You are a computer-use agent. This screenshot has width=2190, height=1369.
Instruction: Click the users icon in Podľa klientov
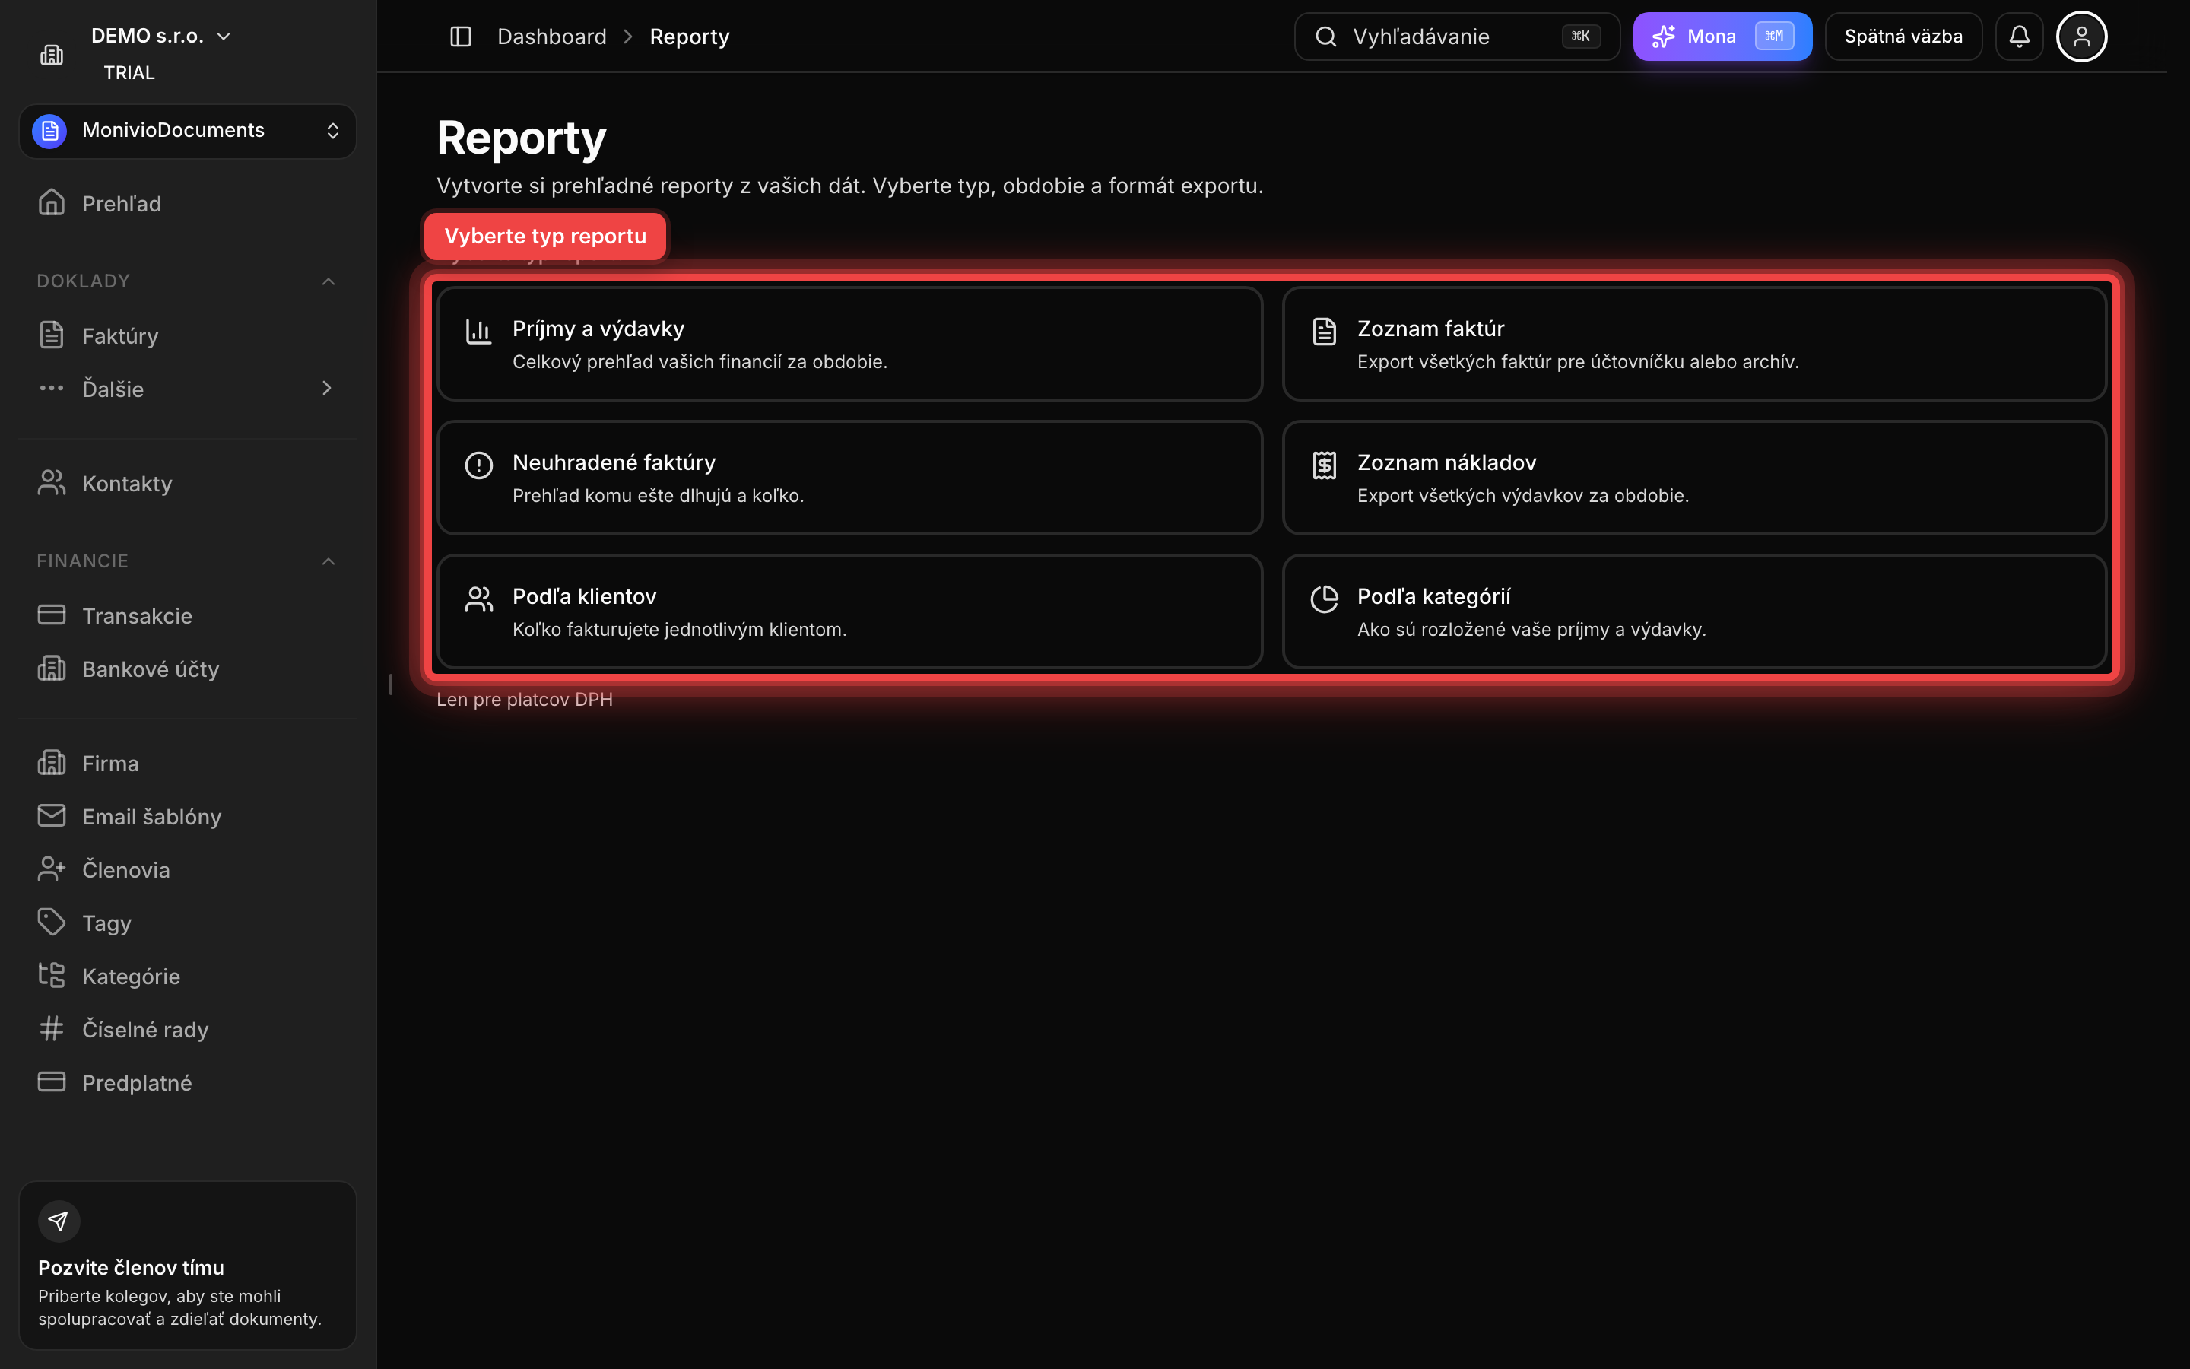[x=479, y=599]
